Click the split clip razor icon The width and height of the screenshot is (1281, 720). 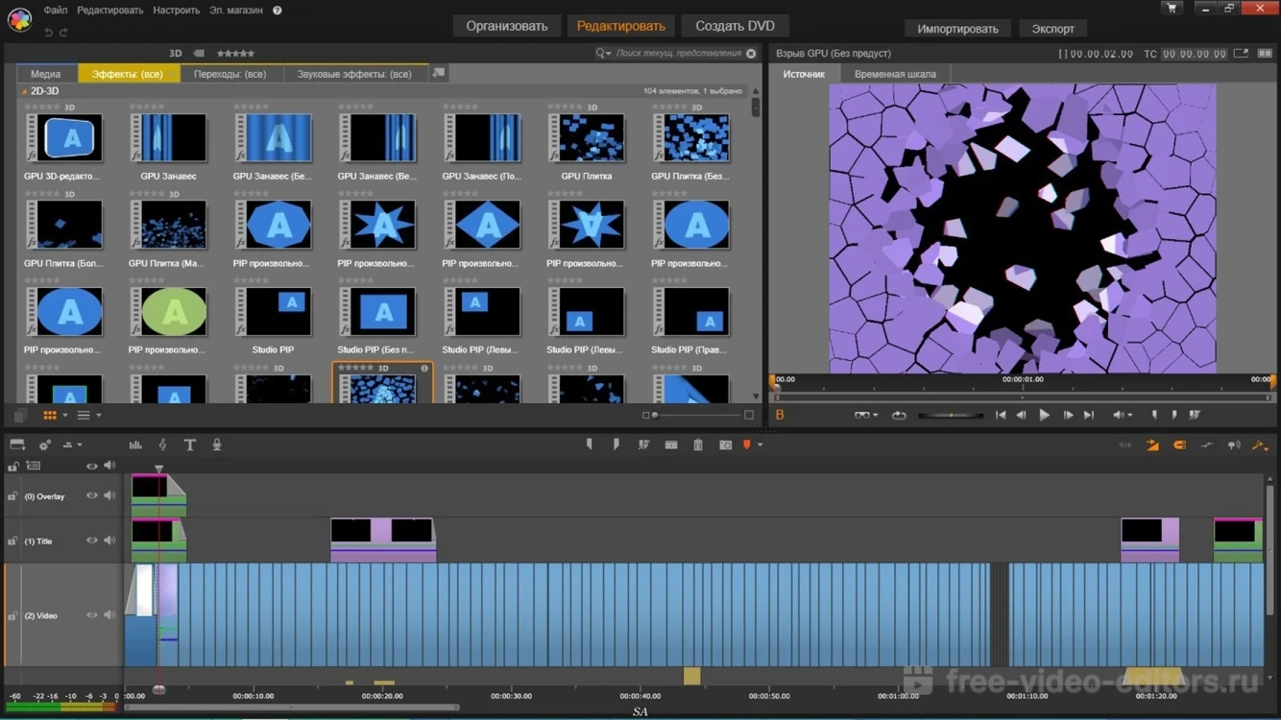tap(671, 445)
